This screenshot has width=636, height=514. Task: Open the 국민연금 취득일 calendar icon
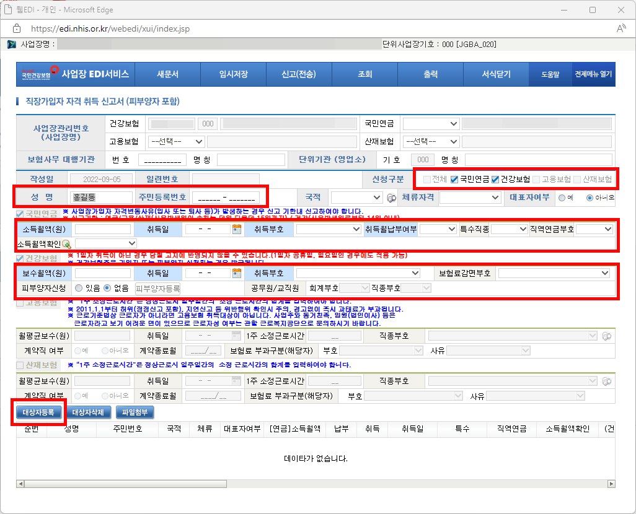237,229
